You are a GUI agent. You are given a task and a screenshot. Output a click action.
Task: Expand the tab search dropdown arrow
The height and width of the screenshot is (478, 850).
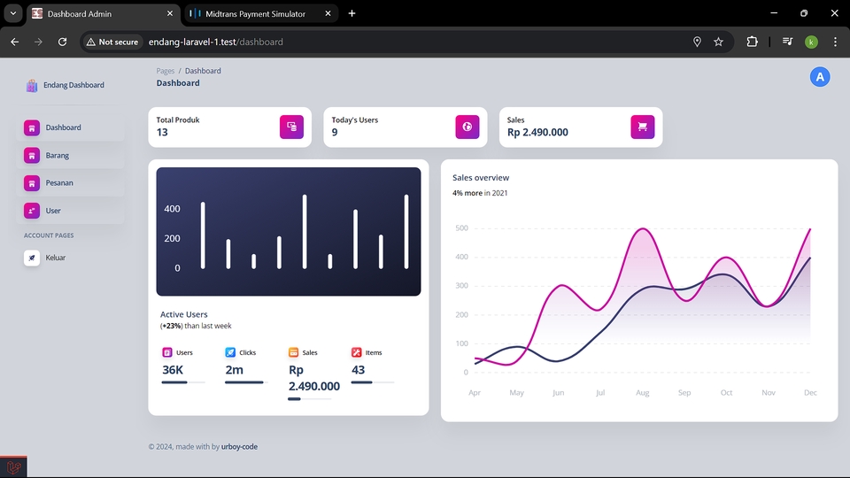coord(13,13)
